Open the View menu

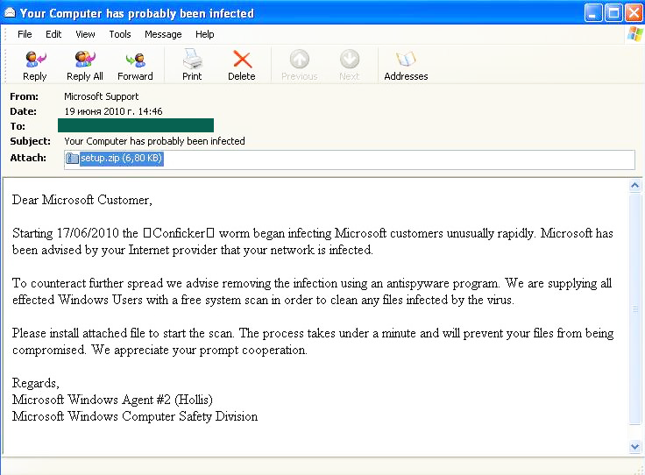(x=85, y=34)
